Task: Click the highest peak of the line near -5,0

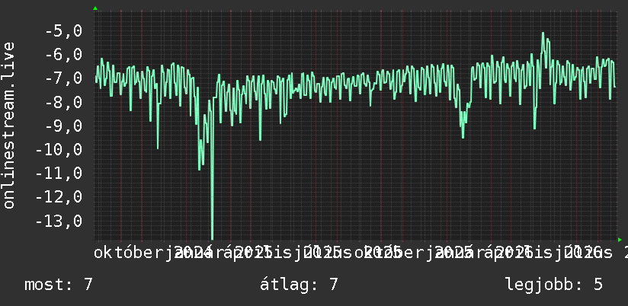Action: pyautogui.click(x=543, y=34)
